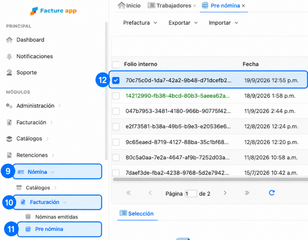Expand the Retenciones chevron
This screenshot has height=240, width=308.
tap(53, 155)
